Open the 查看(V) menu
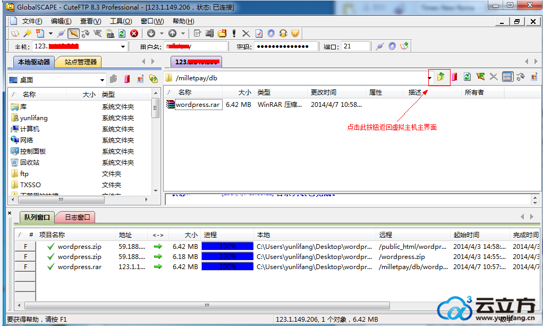543x326 pixels. pyautogui.click(x=90, y=21)
